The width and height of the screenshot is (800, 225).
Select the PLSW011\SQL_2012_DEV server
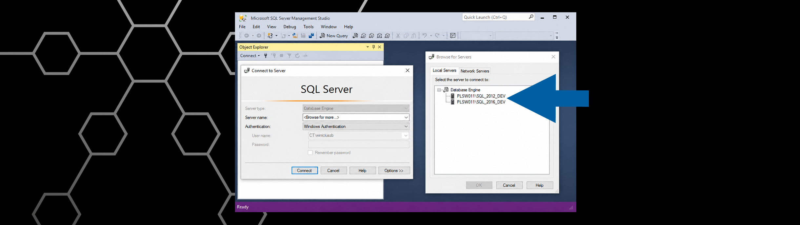pyautogui.click(x=481, y=96)
